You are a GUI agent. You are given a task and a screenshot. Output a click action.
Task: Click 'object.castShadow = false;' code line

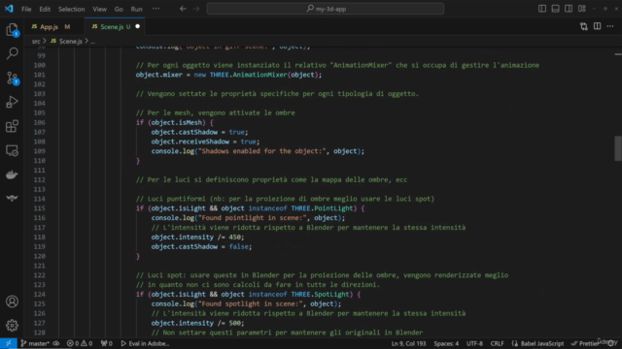(x=201, y=246)
